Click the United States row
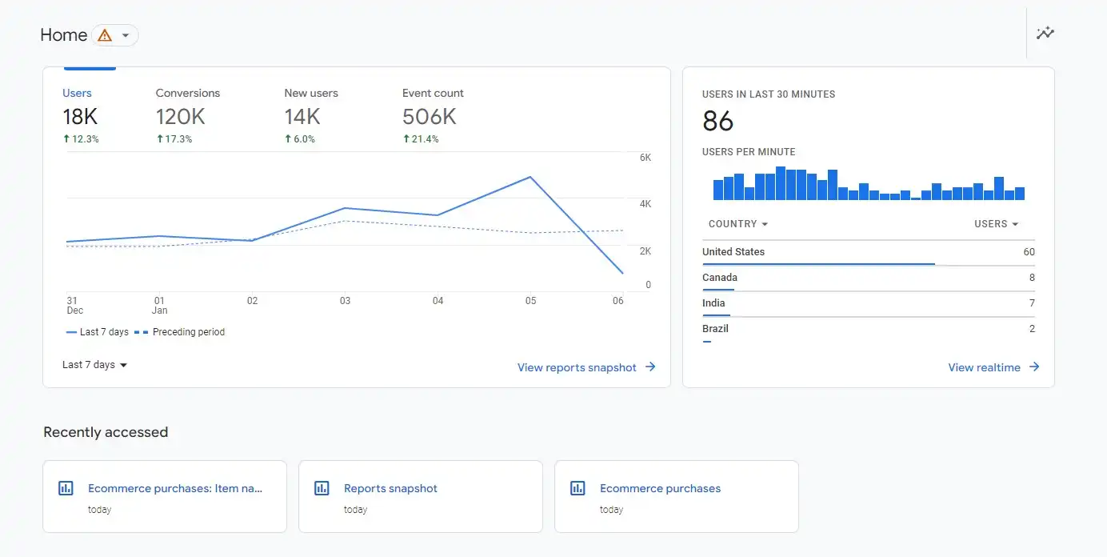 click(x=869, y=252)
